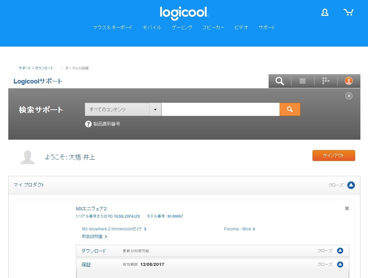Open the content type dropdown
Image resolution: width=368 pixels, height=278 pixels.
[x=123, y=109]
